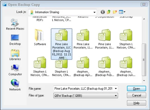Click the back navigation arrow icon
The height and width of the screenshot is (110, 150).
103,12
